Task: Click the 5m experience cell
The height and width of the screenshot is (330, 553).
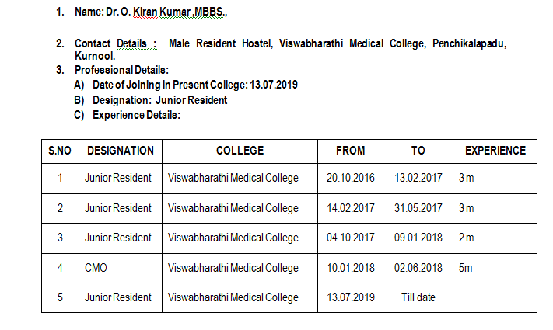Action: coord(495,268)
